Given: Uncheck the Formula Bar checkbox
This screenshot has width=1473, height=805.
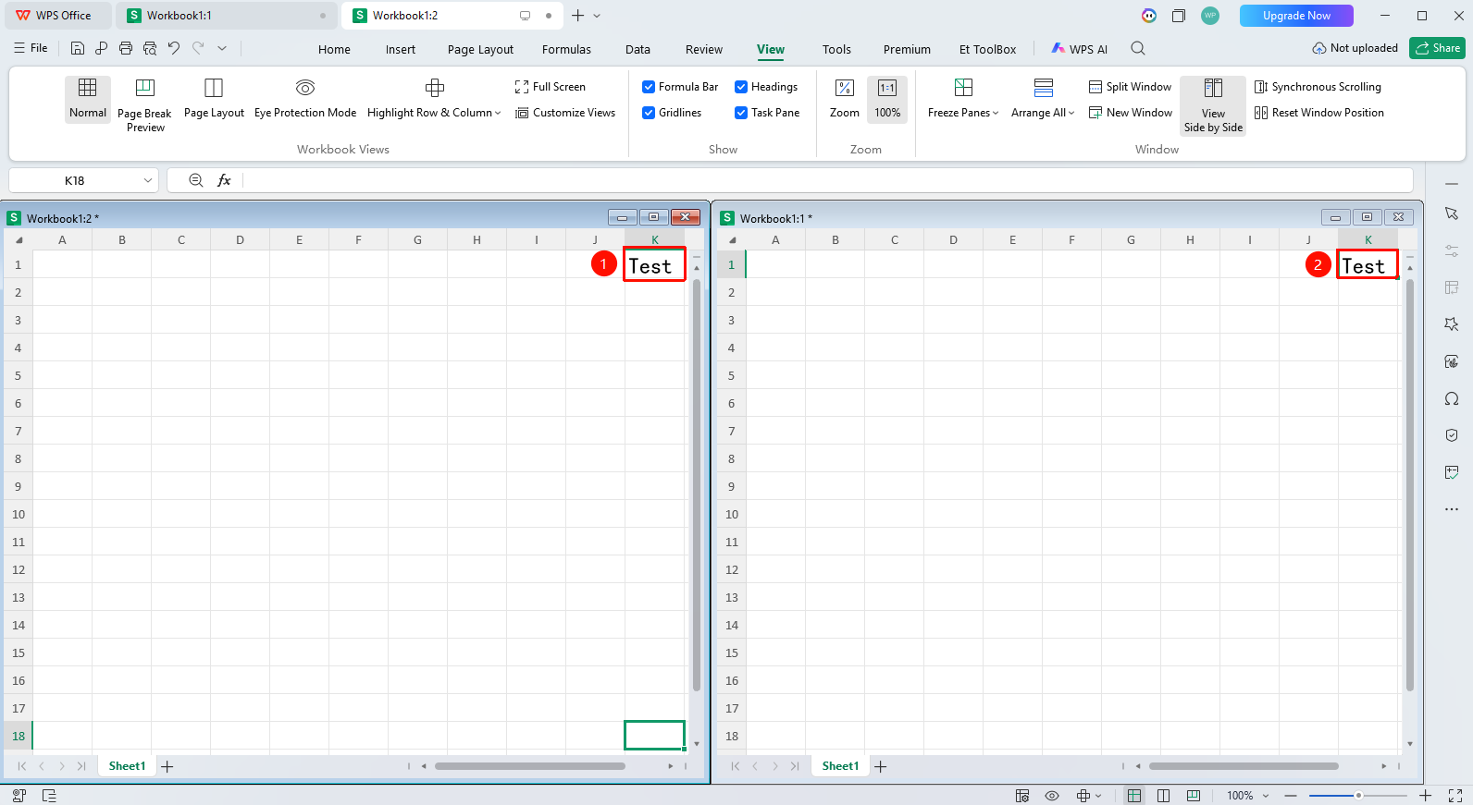Looking at the screenshot, I should (649, 87).
